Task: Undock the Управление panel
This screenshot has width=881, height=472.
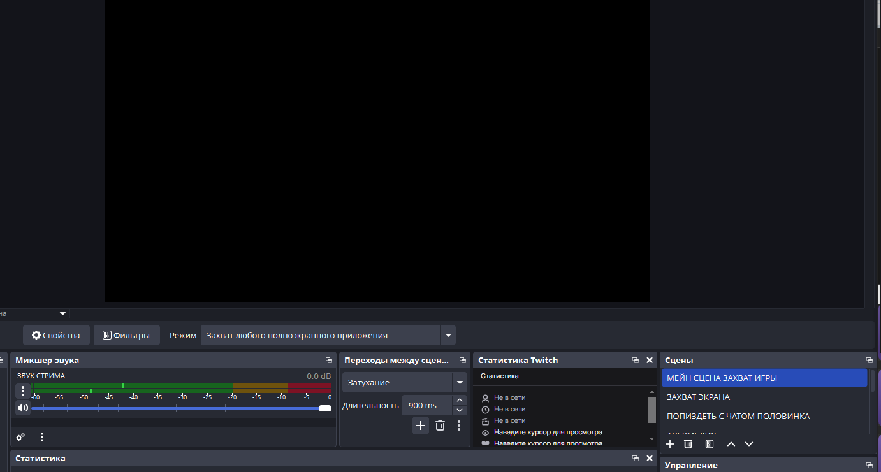Action: [x=870, y=466]
